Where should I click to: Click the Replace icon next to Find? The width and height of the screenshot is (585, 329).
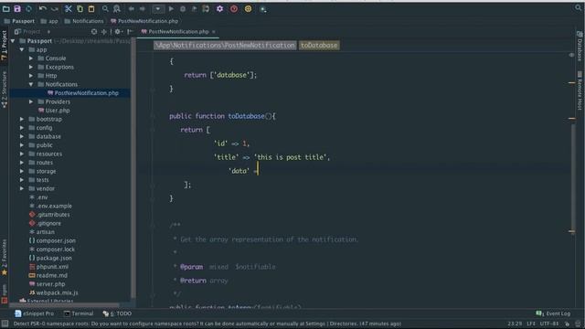[117, 8]
